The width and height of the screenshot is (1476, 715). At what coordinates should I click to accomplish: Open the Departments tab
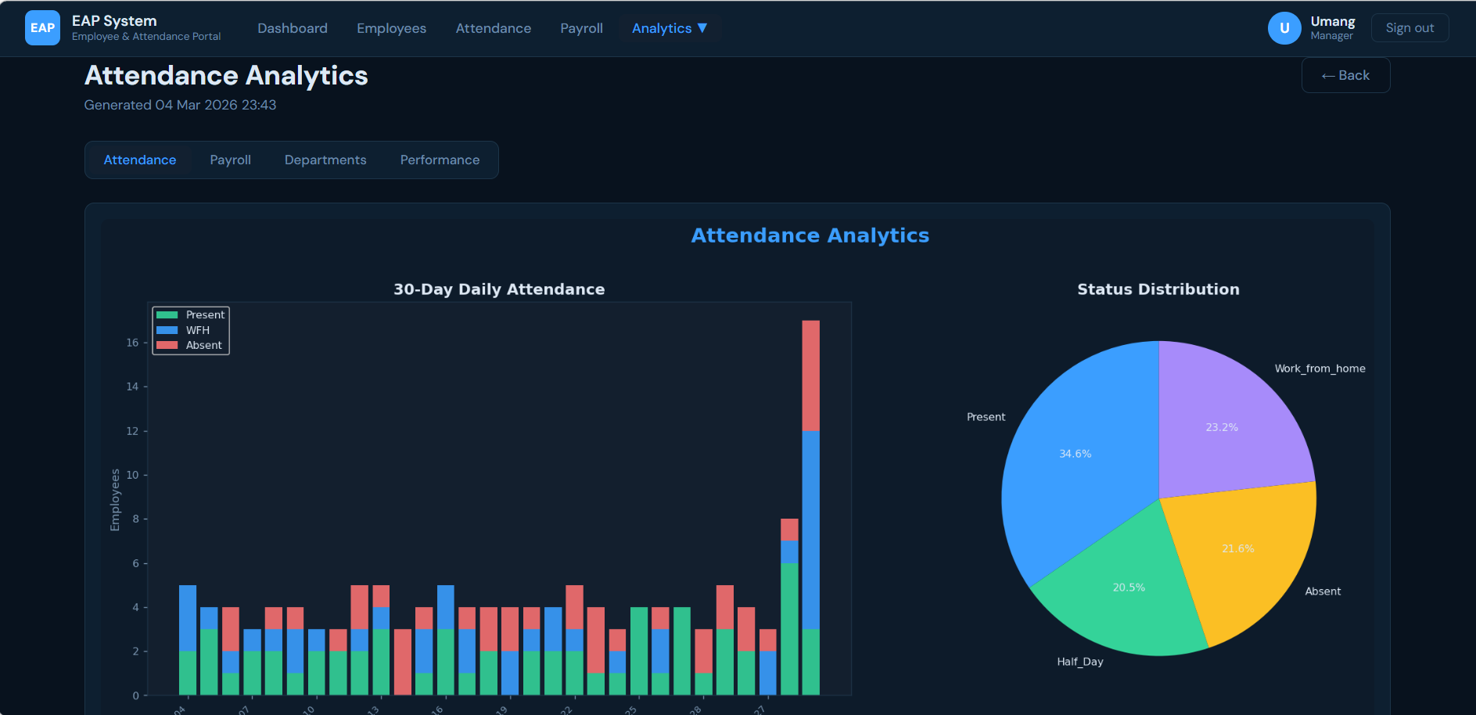point(325,160)
